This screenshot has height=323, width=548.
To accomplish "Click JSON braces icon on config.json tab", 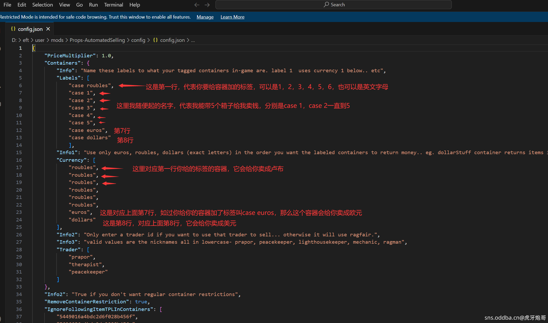I will click(x=13, y=29).
